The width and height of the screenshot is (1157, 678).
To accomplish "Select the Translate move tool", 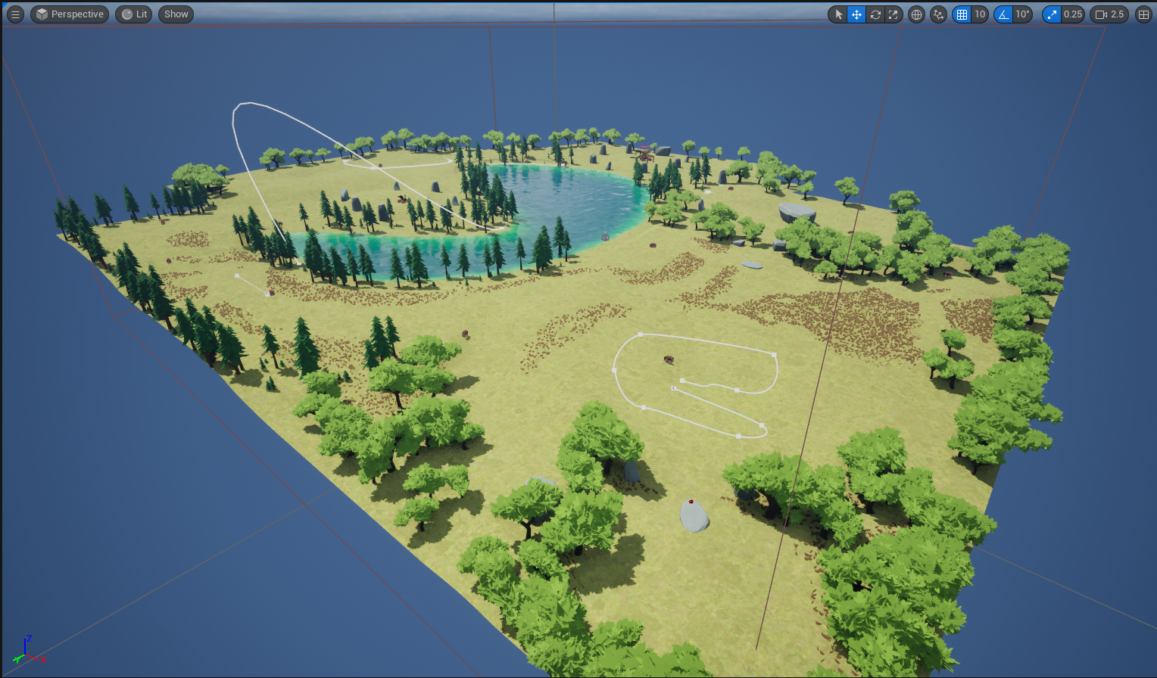I will click(x=856, y=14).
